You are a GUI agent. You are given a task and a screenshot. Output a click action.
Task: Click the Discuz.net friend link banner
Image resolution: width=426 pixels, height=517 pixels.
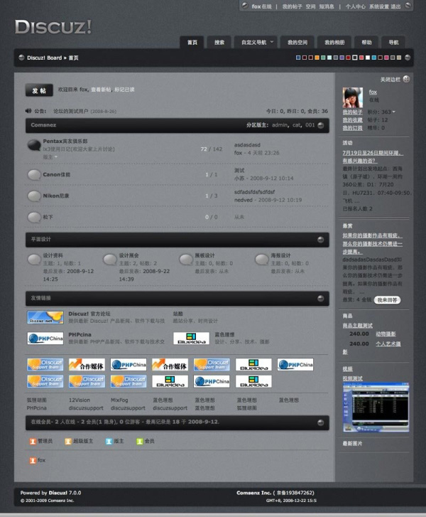[x=45, y=317]
